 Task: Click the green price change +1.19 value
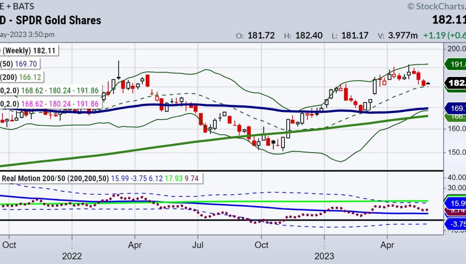435,35
